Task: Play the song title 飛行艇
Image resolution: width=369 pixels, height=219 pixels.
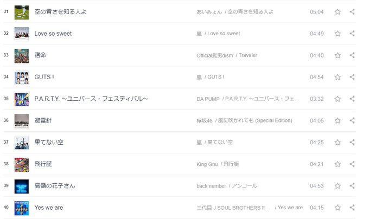Action: [43, 164]
